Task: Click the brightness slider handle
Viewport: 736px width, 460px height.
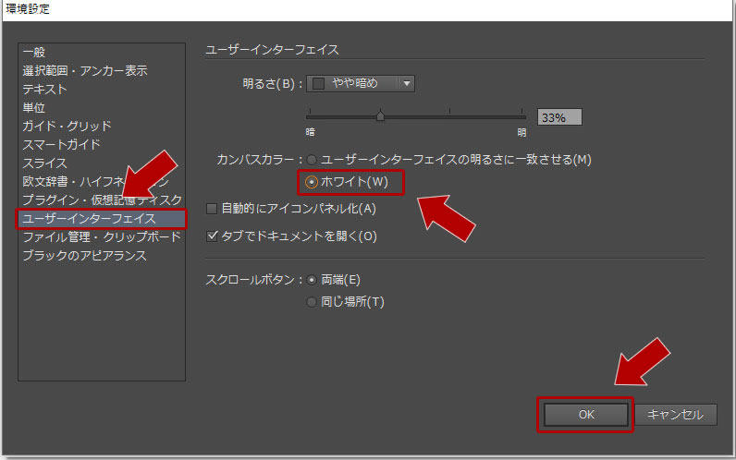Action: [381, 115]
